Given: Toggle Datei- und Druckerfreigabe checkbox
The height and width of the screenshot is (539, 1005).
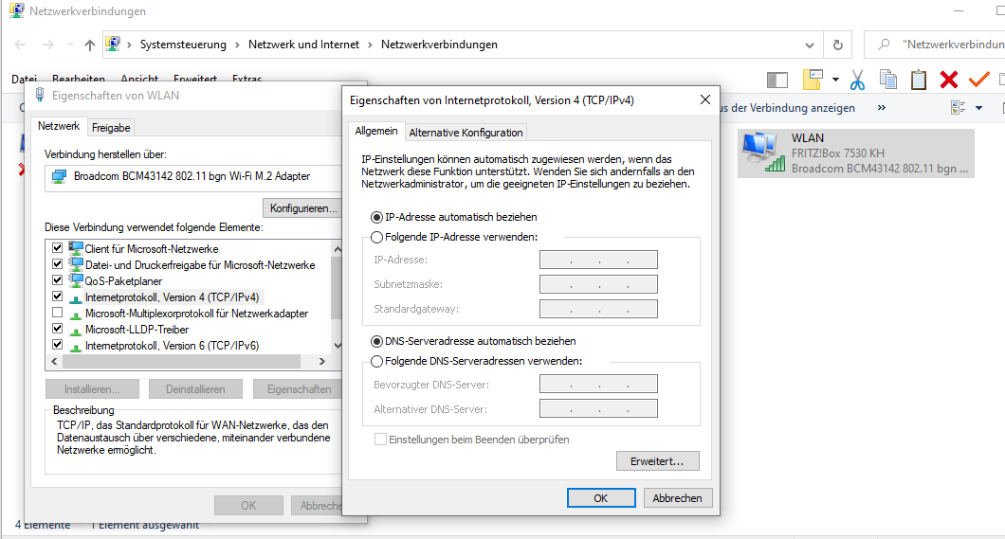Looking at the screenshot, I should coord(58,263).
